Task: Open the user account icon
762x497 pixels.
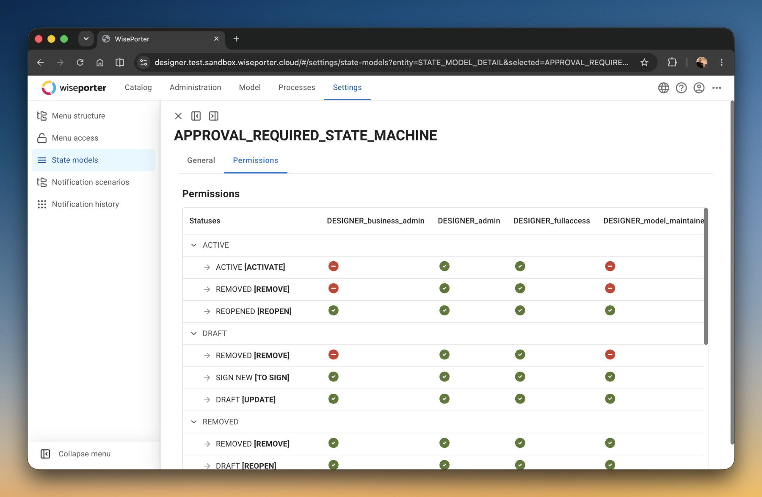Action: pos(699,88)
